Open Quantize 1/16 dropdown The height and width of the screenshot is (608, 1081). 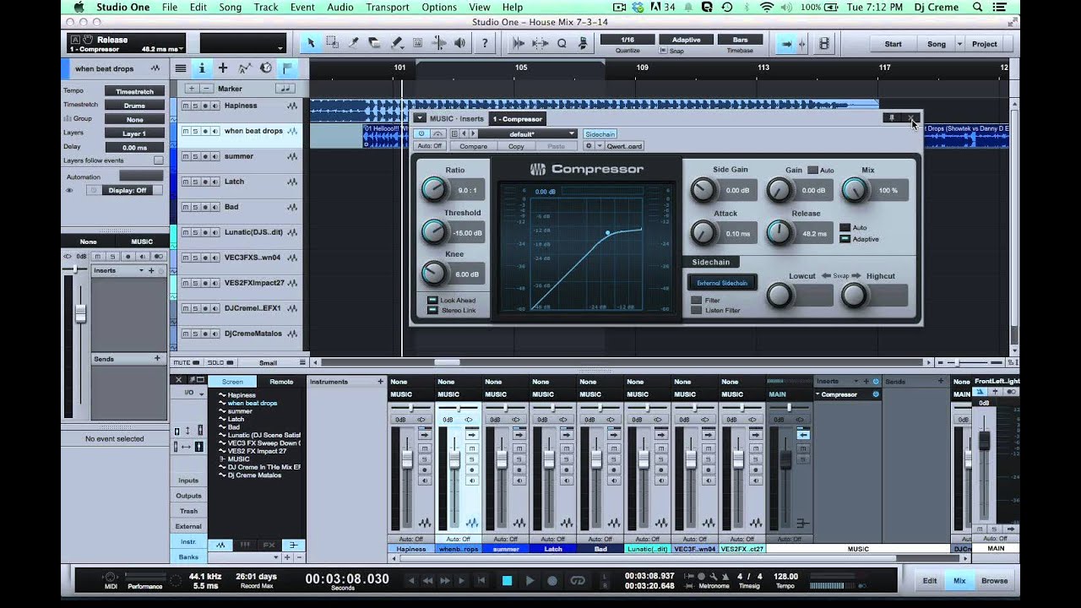coord(627,40)
